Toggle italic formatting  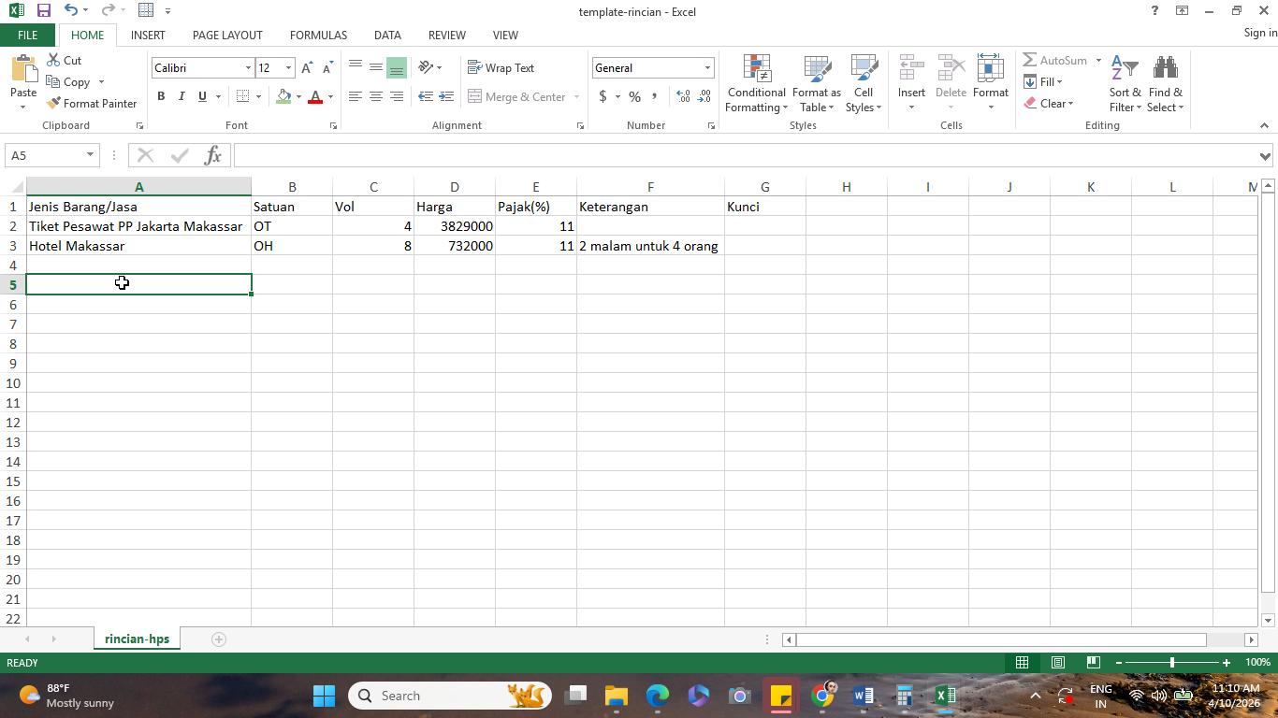tap(182, 96)
